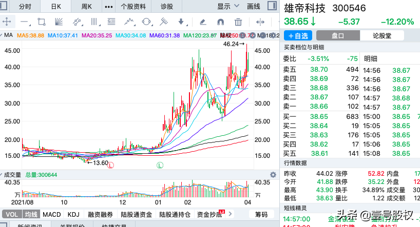Select the rectangle drawing tool
Viewport: 420px width, 227px height.
pos(41,22)
